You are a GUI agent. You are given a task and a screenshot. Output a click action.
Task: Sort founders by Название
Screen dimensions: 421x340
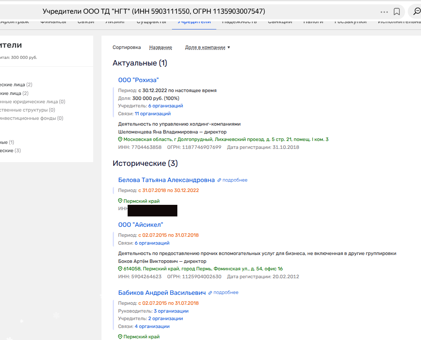pos(160,48)
